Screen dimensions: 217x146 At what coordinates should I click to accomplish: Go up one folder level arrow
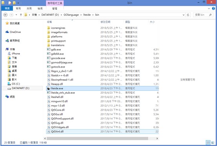click(21, 15)
